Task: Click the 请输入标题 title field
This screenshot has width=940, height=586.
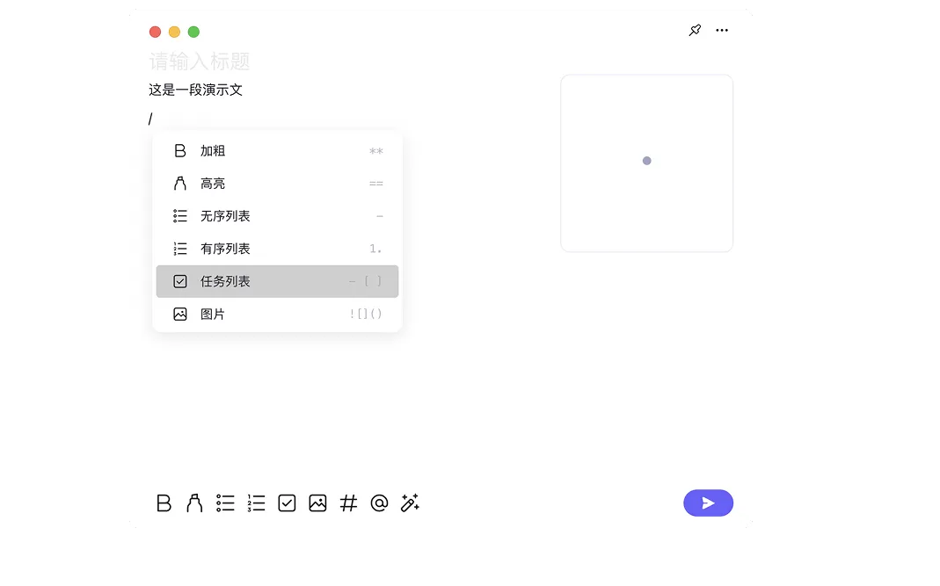Action: point(200,61)
